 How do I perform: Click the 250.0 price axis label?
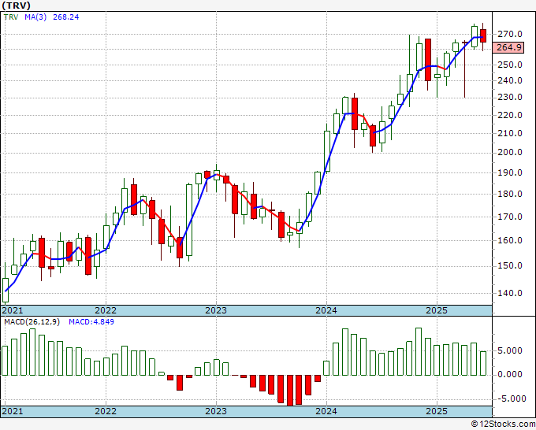pyautogui.click(x=510, y=65)
